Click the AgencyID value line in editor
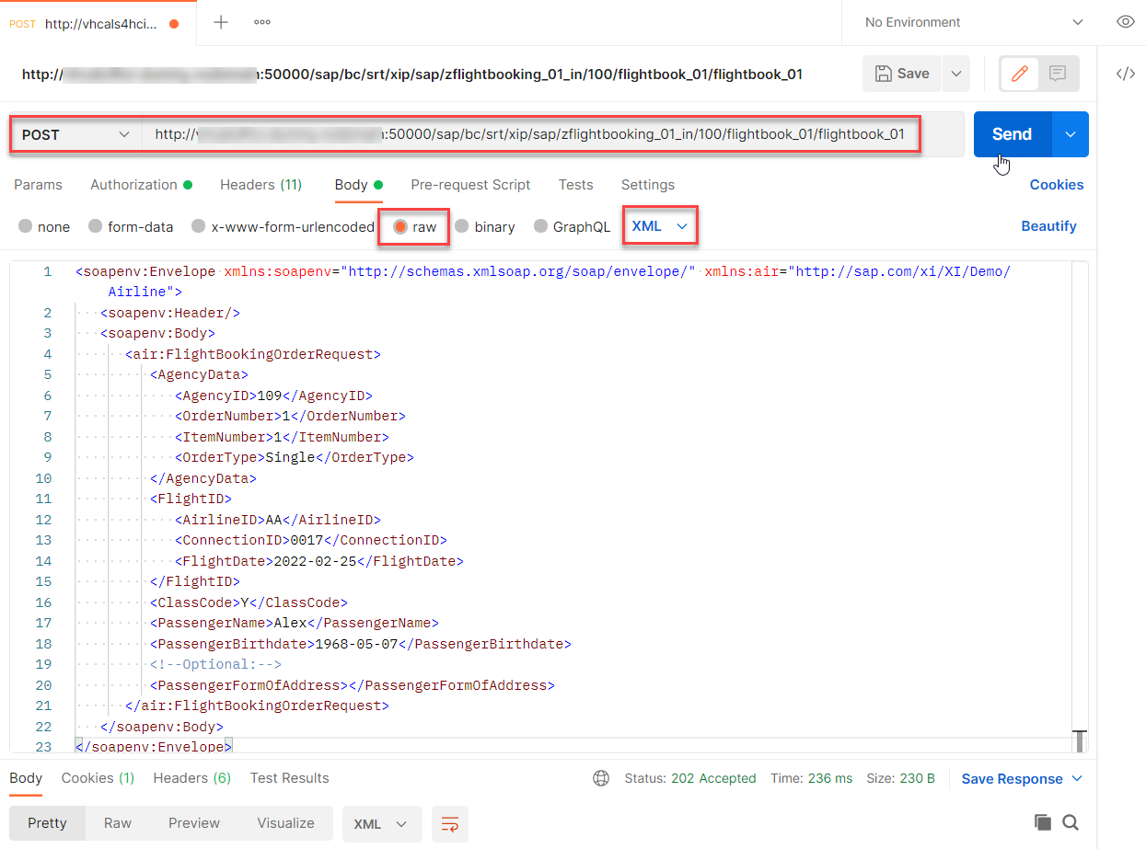 tap(273, 396)
